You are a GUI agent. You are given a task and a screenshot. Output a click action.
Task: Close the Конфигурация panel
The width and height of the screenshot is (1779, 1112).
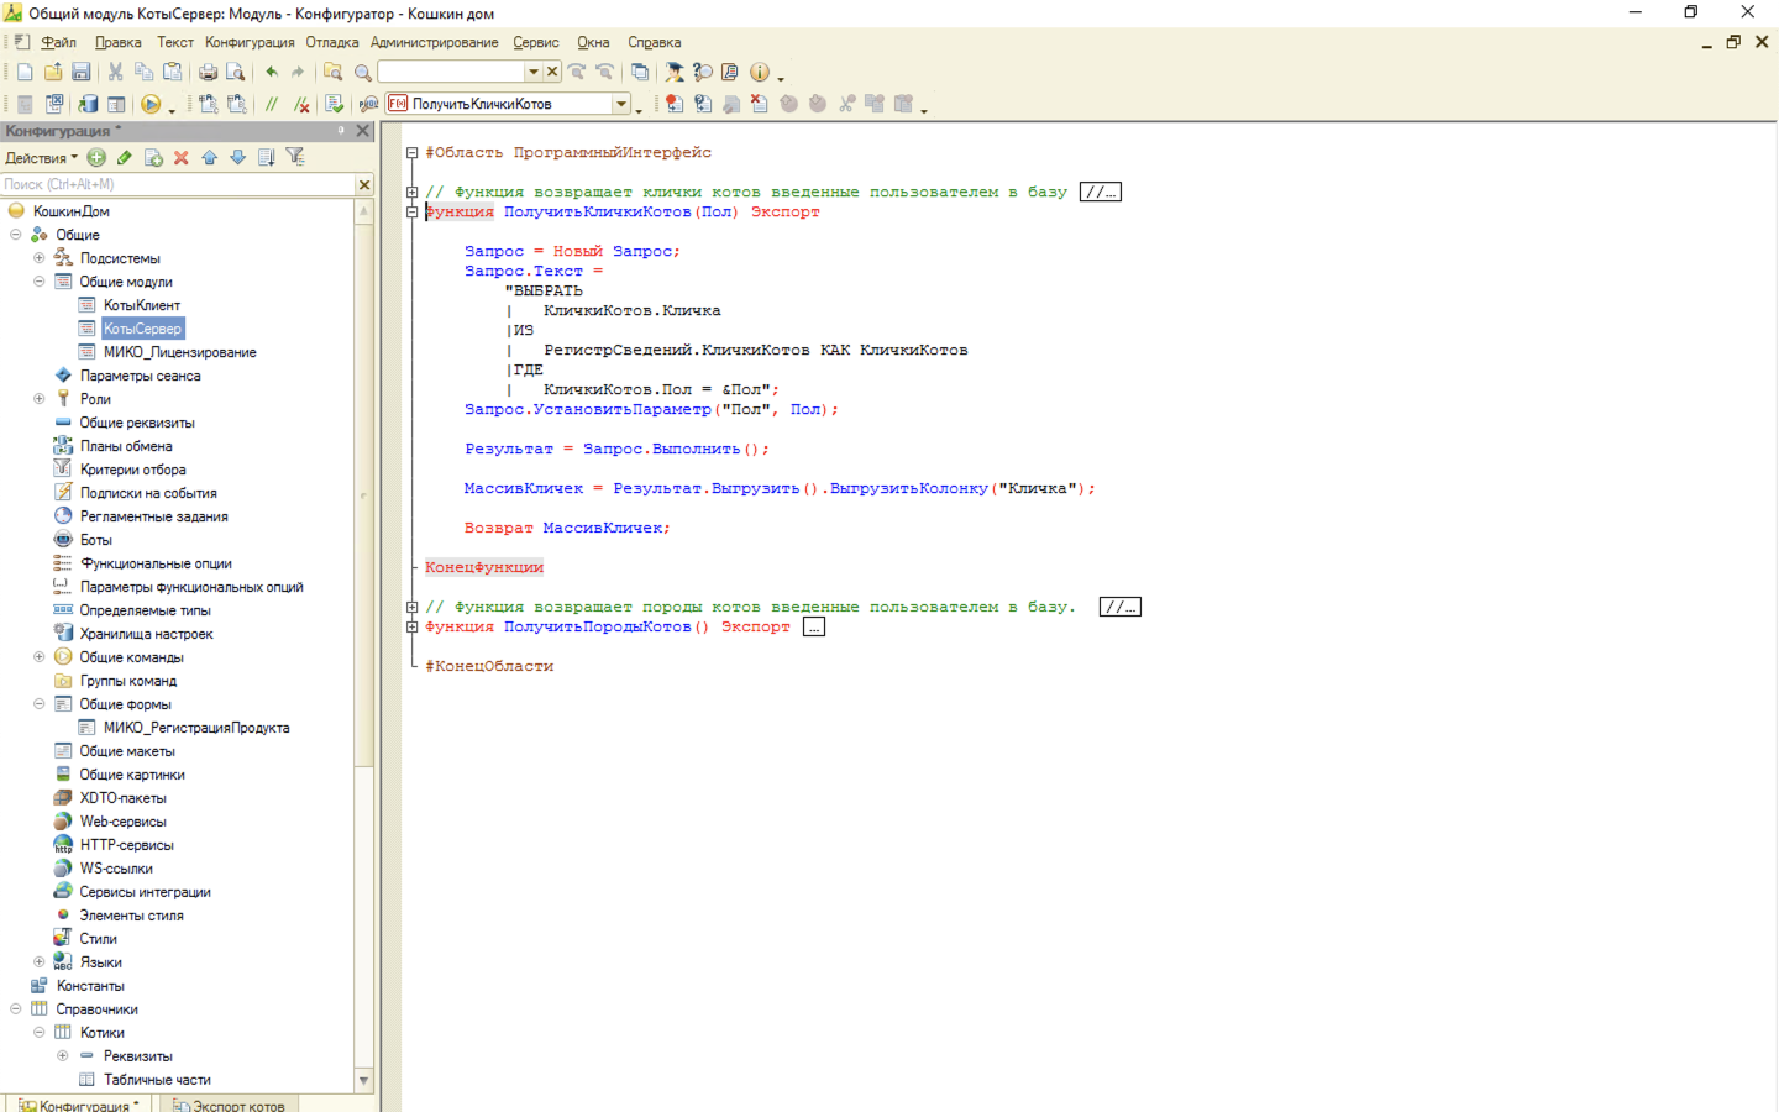[x=363, y=130]
